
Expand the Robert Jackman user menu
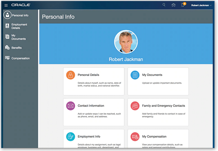(x=201, y=5)
